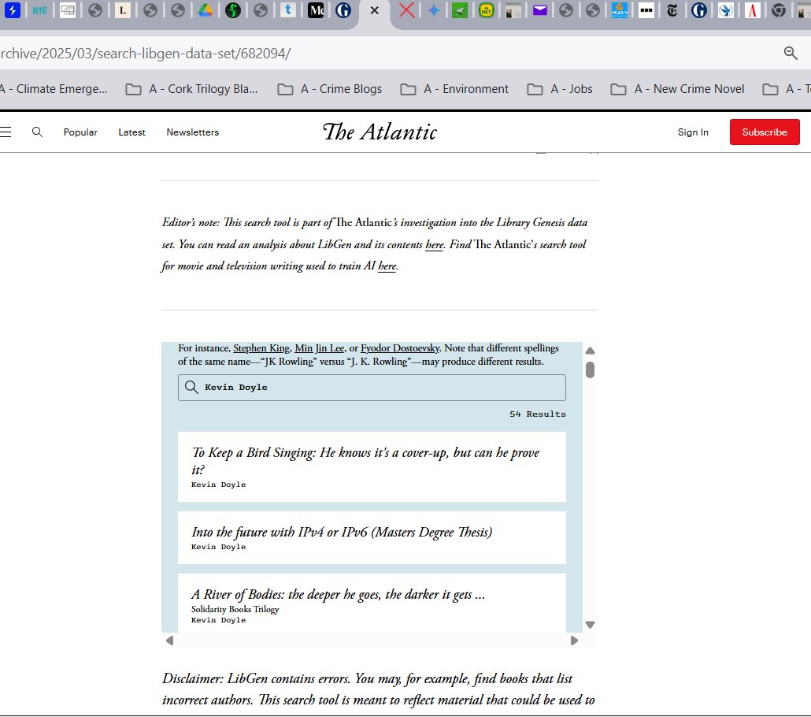
Task: Click the results panel scroll up arrow
Action: (x=590, y=351)
